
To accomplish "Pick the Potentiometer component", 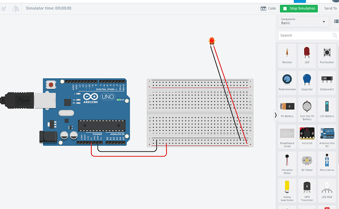I will coord(287,83).
